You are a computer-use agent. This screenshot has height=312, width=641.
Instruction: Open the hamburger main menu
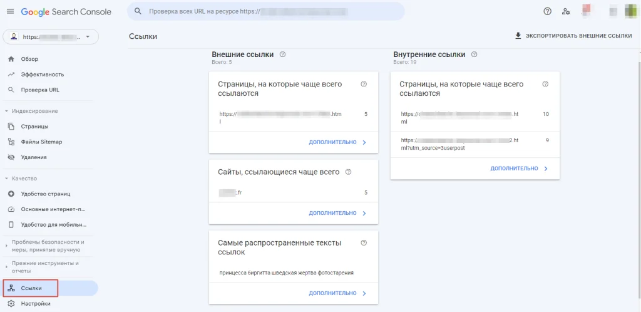click(x=10, y=11)
